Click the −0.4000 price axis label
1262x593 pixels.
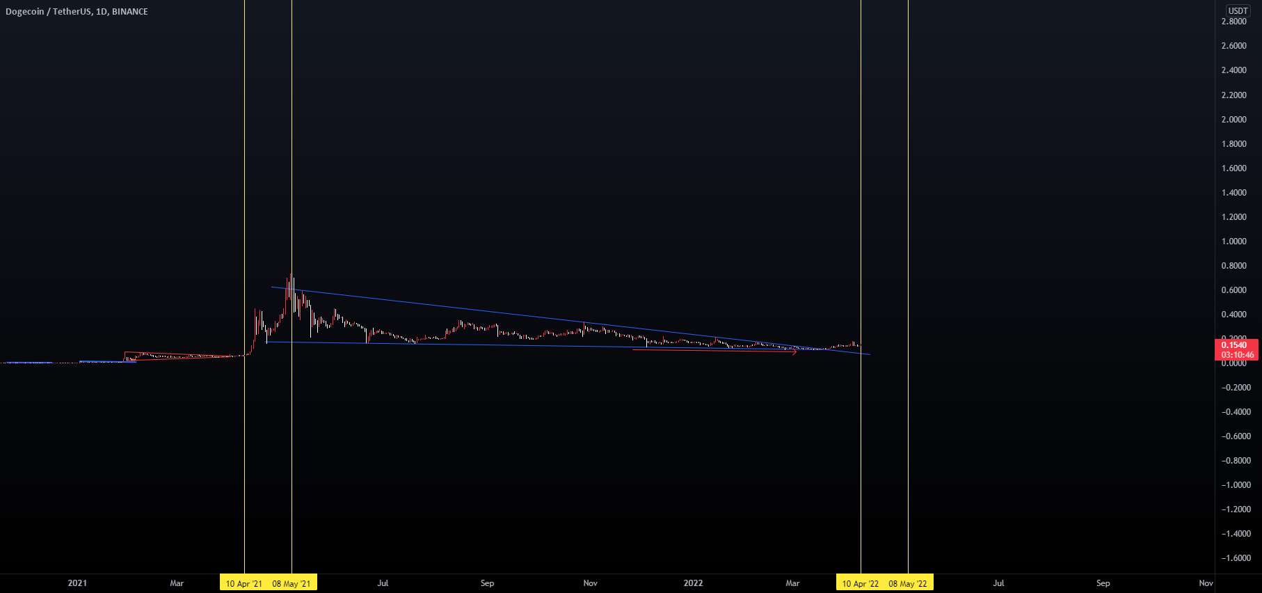[x=1236, y=412]
